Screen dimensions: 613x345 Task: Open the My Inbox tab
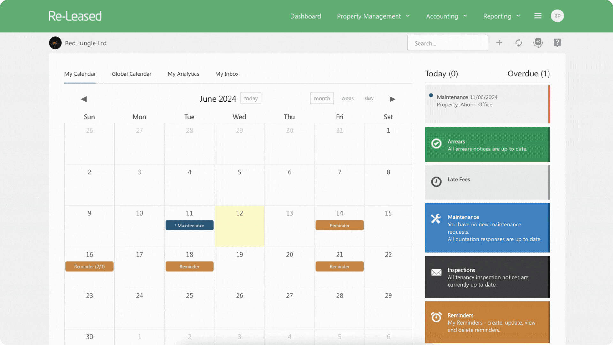(227, 74)
